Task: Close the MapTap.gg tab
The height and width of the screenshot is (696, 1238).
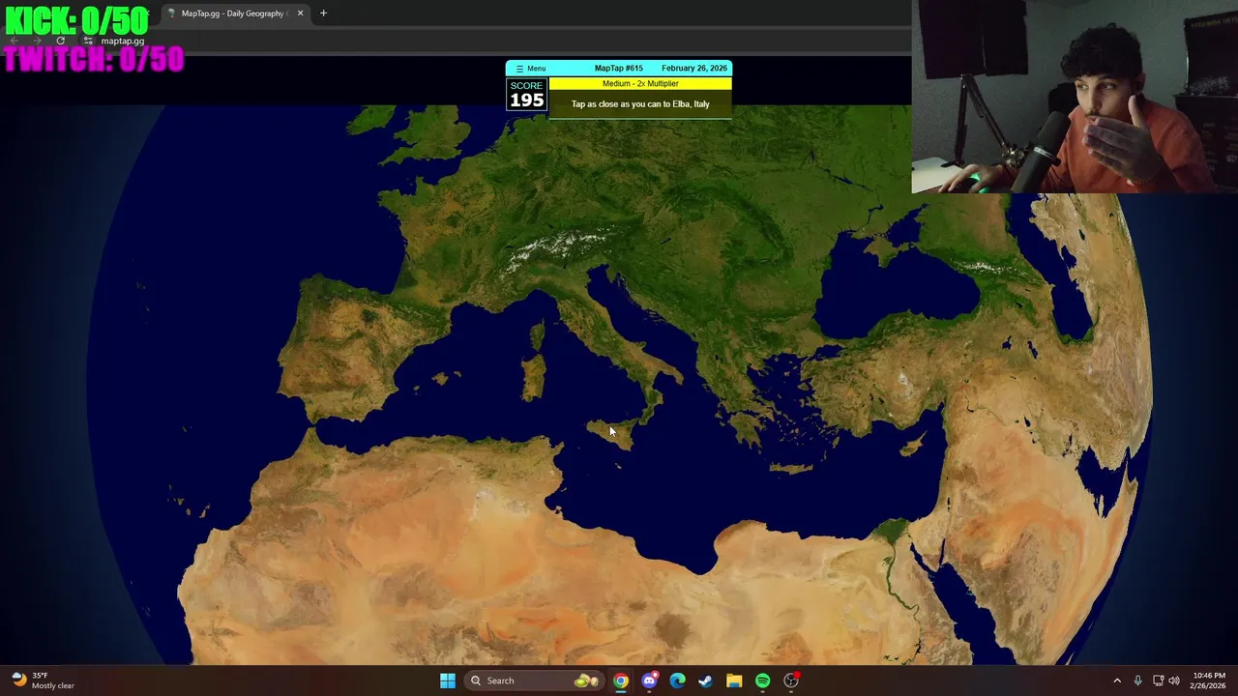Action: [x=300, y=14]
